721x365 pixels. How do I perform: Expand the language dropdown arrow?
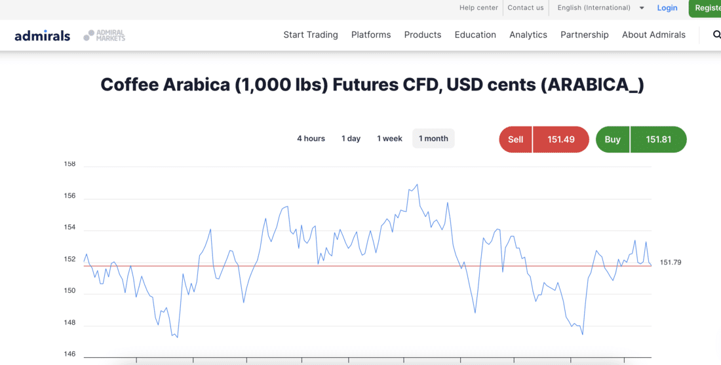[642, 8]
